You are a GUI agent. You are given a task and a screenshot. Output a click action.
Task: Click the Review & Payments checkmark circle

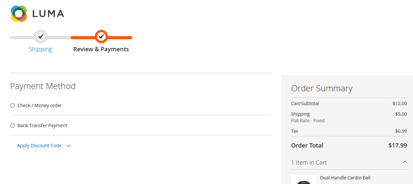[101, 36]
